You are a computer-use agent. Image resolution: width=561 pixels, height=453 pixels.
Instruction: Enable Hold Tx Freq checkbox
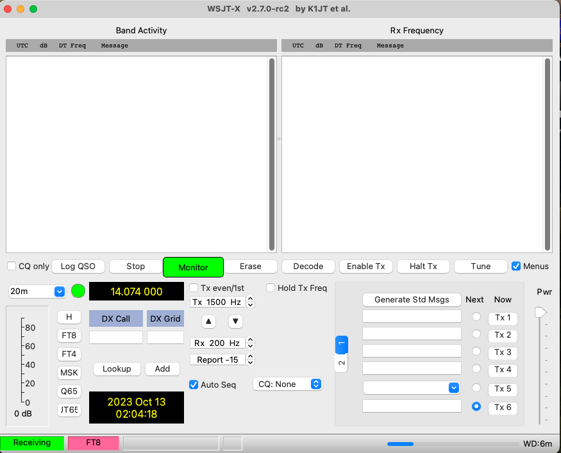pyautogui.click(x=271, y=288)
